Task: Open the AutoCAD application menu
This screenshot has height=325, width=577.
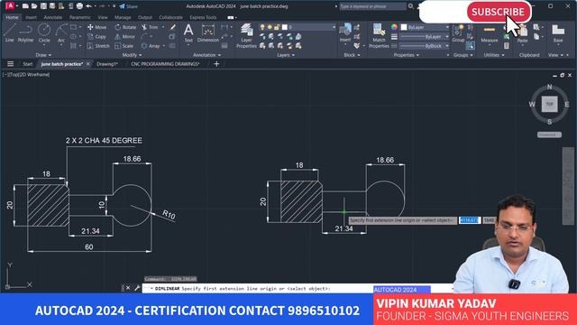Action: click(x=10, y=5)
